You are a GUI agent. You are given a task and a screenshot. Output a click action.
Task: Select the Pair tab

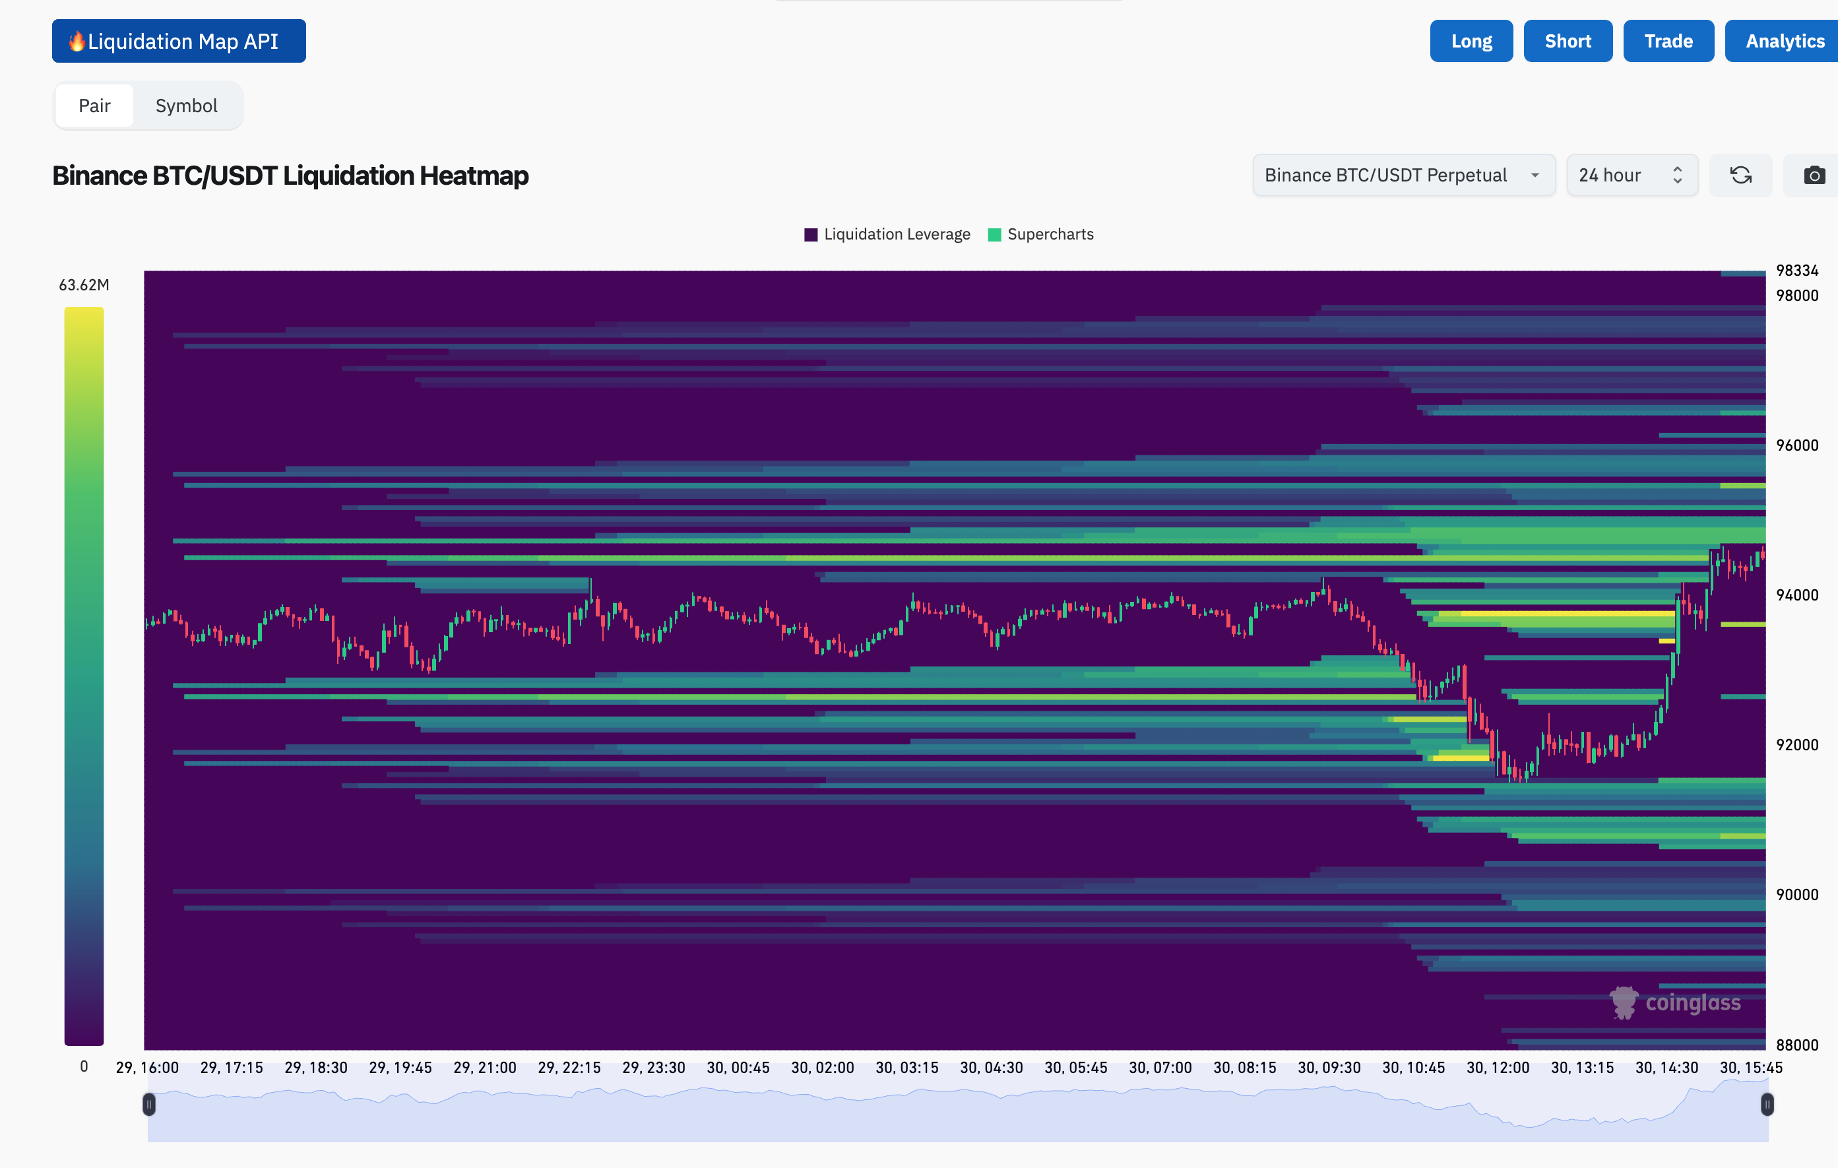tap(94, 106)
